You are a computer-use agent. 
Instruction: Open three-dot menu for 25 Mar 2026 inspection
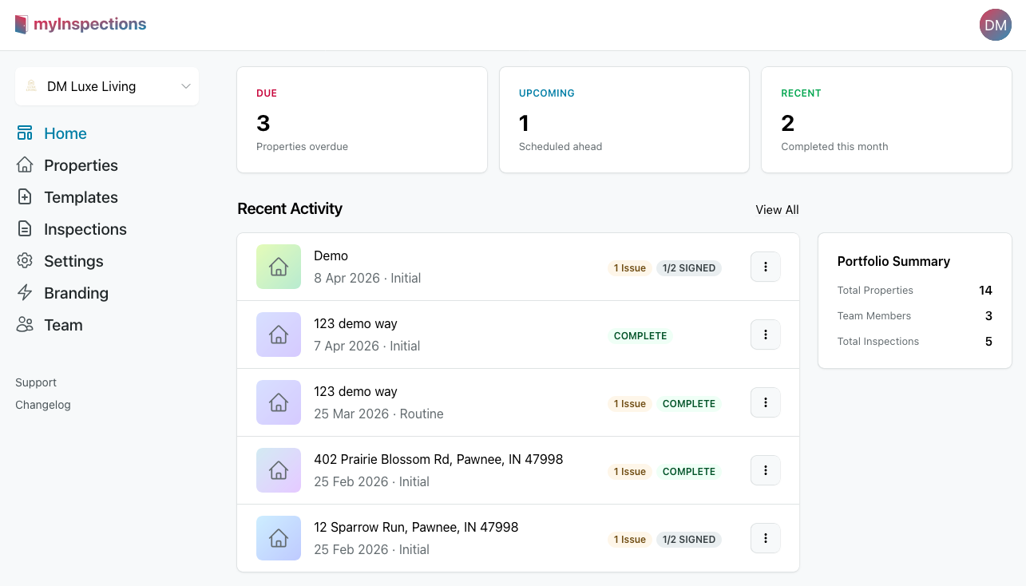coord(766,402)
